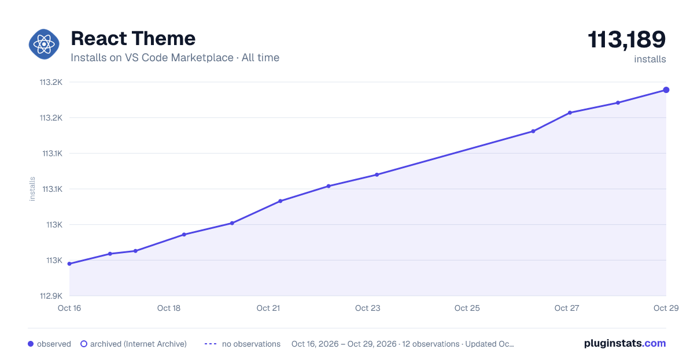Click the 'observed' legend label
The height and width of the screenshot is (364, 694).
[x=54, y=344]
